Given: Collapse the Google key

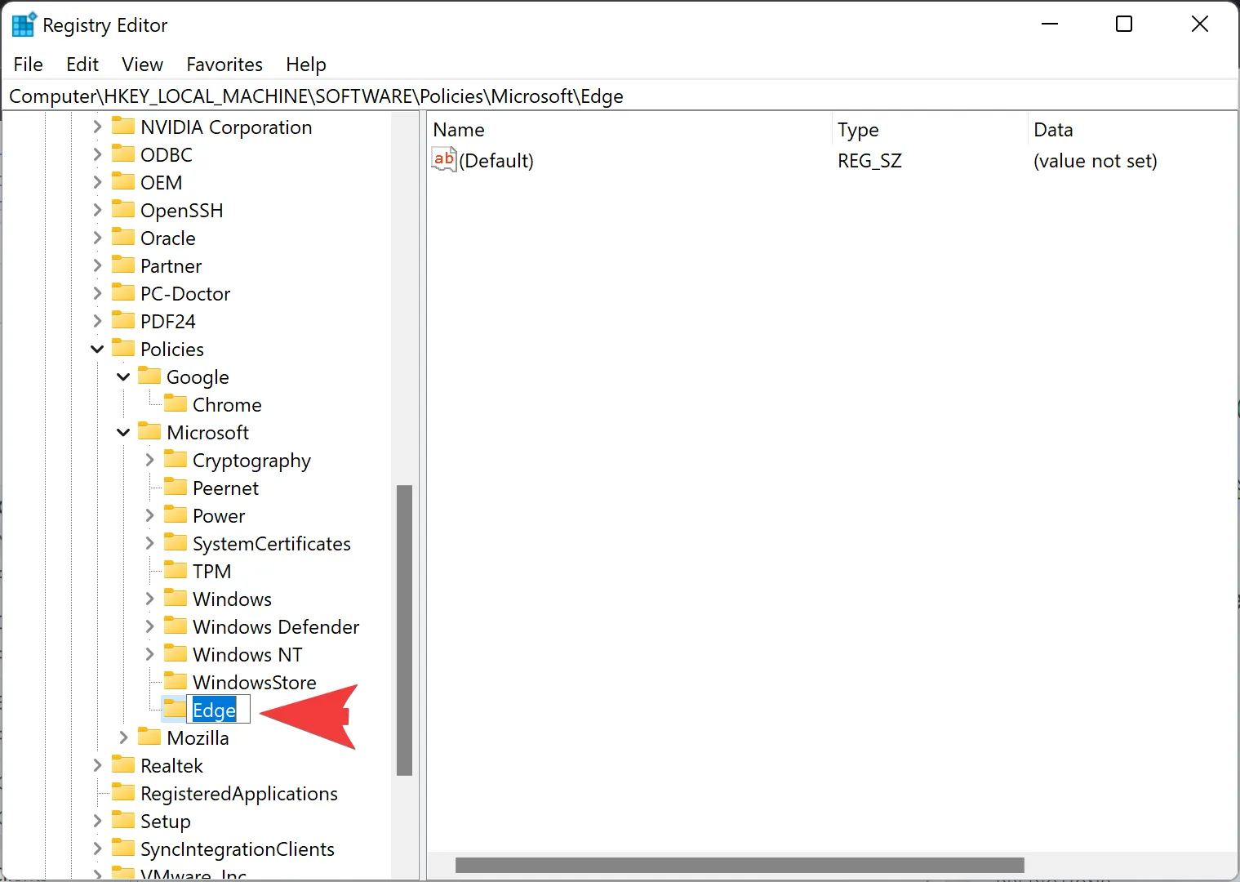Looking at the screenshot, I should tap(122, 376).
